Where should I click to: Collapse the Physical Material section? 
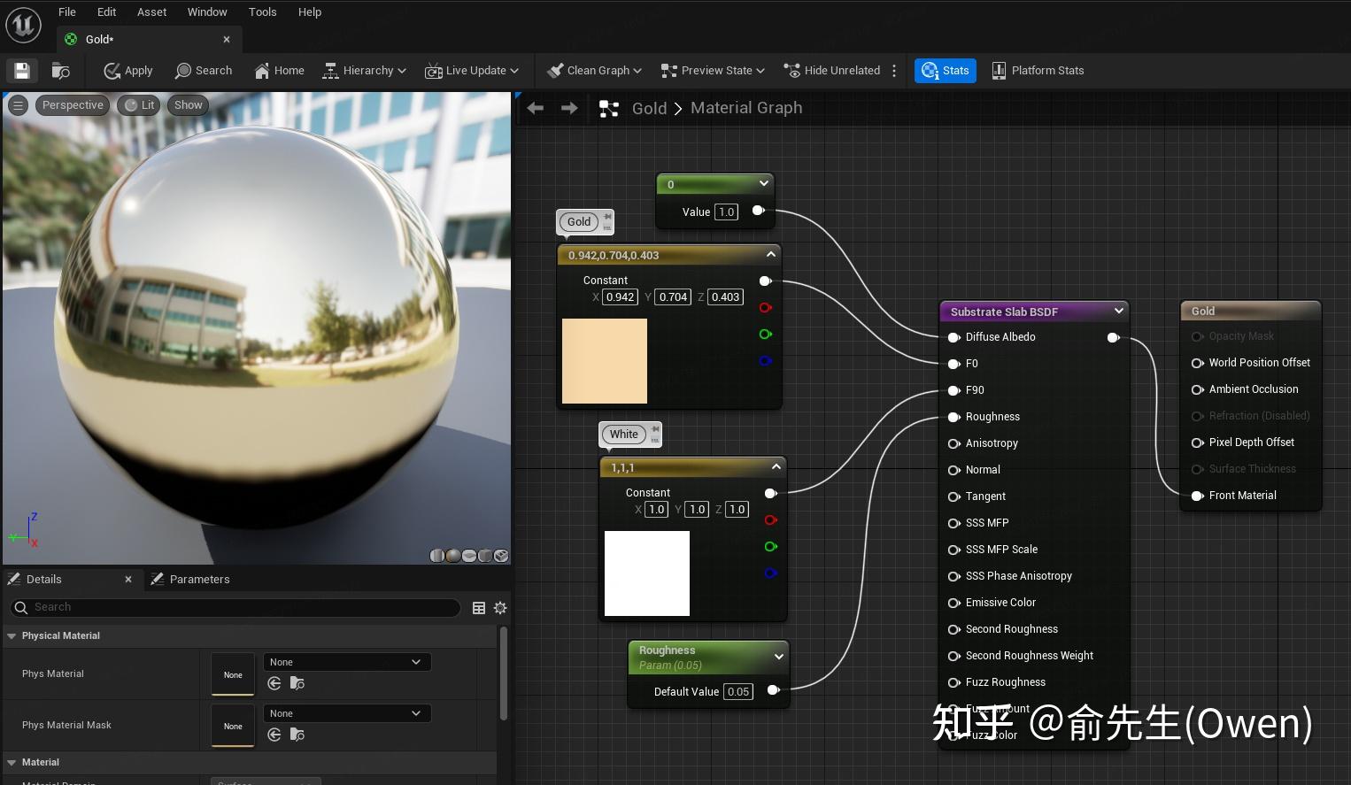click(x=12, y=636)
